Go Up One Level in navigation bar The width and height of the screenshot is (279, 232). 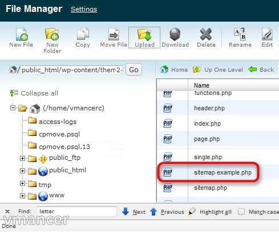(x=218, y=69)
